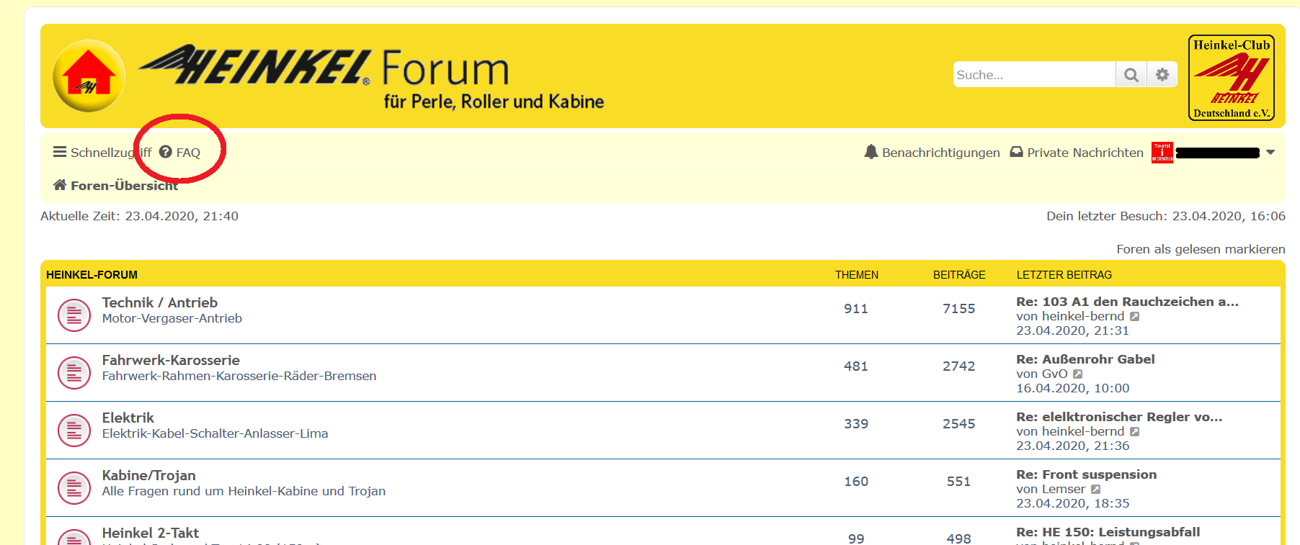Open the Fahrwerk-Karosserie forum
The image size is (1300, 545).
click(x=171, y=360)
